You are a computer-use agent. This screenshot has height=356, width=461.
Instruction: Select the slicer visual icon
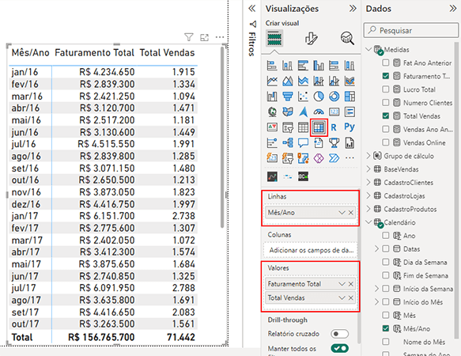pos(288,127)
